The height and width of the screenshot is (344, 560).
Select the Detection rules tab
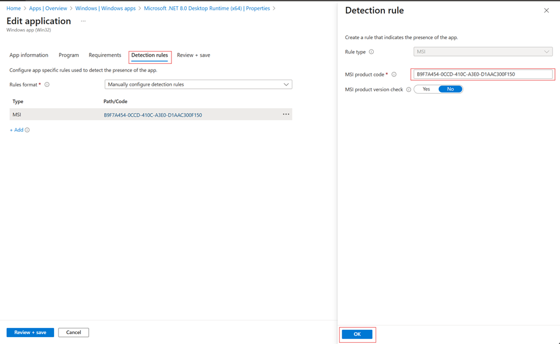tap(149, 55)
